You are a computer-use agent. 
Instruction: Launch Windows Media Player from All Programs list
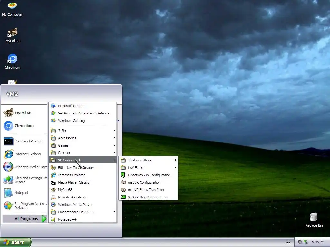coord(83,205)
